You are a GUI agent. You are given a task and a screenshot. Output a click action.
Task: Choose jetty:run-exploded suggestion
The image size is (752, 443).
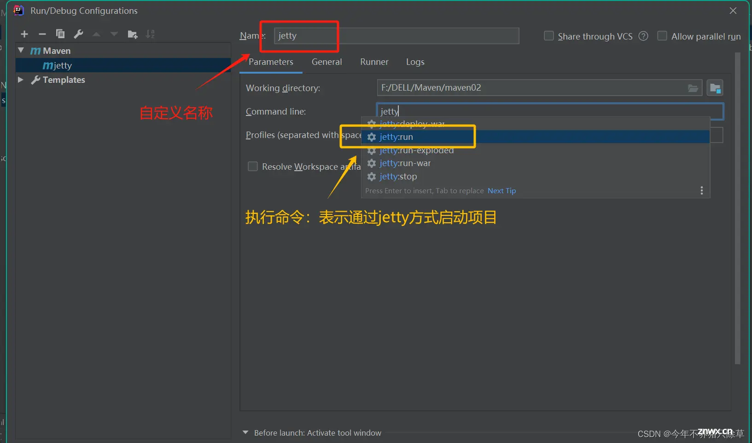(x=536, y=150)
